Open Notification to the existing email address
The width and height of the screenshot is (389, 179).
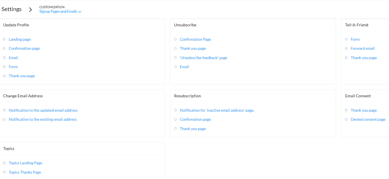[42, 119]
